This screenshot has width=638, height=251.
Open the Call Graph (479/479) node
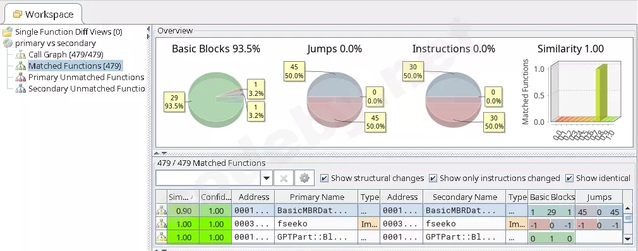click(66, 54)
